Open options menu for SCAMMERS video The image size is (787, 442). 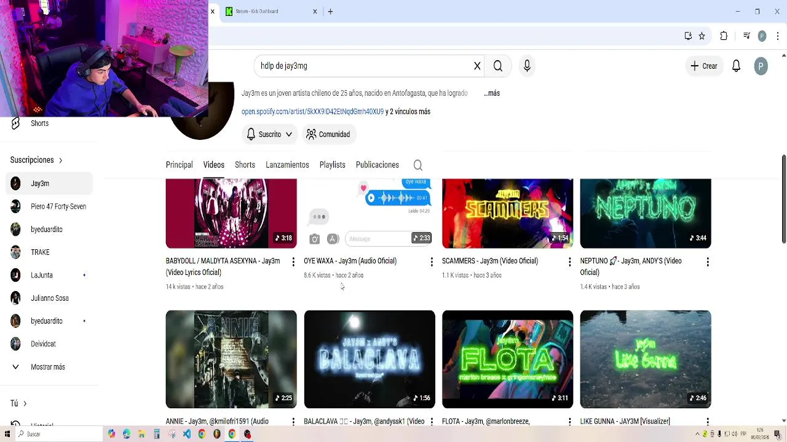(569, 262)
